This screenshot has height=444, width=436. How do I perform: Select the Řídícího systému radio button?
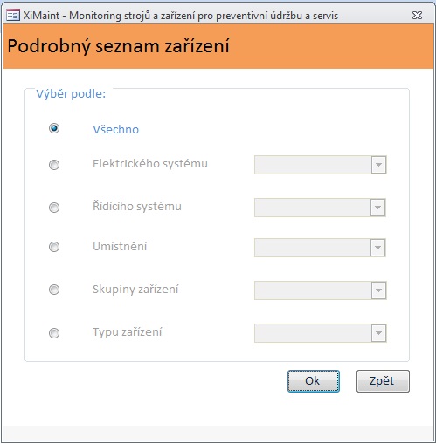[54, 208]
